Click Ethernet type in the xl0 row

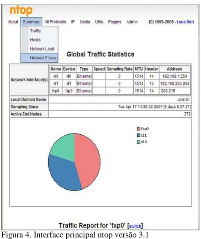pyautogui.click(x=84, y=77)
